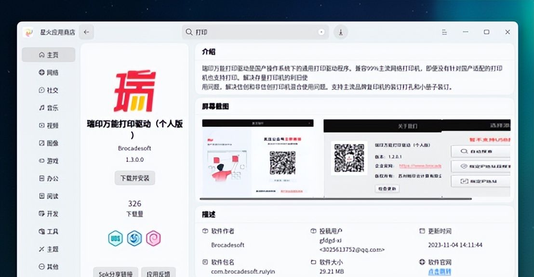Click the 软件包名 icon
534x277 pixels.
coord(205,262)
